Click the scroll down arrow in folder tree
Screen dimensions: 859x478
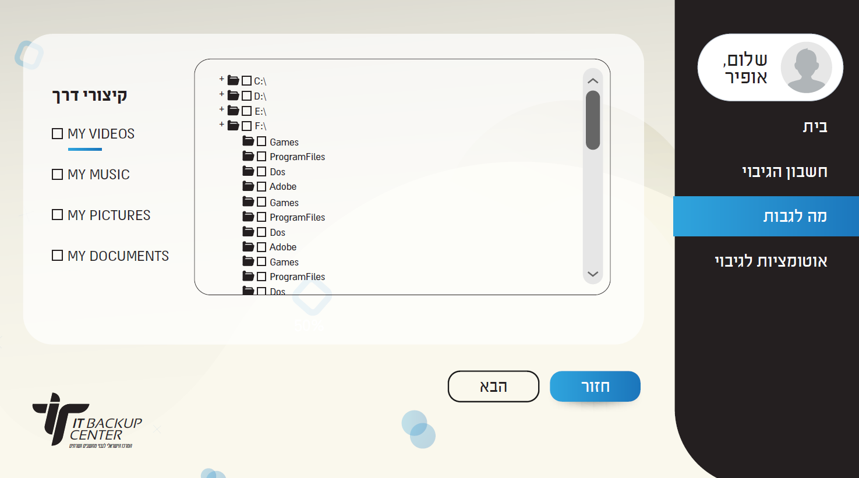point(593,274)
